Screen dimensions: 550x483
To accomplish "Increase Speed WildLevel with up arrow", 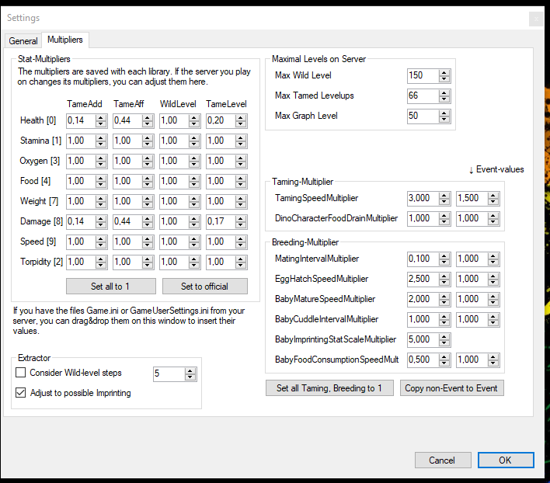I will [x=194, y=239].
